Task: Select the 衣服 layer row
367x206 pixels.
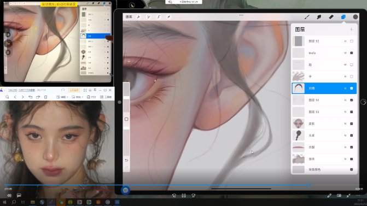Action: point(324,147)
